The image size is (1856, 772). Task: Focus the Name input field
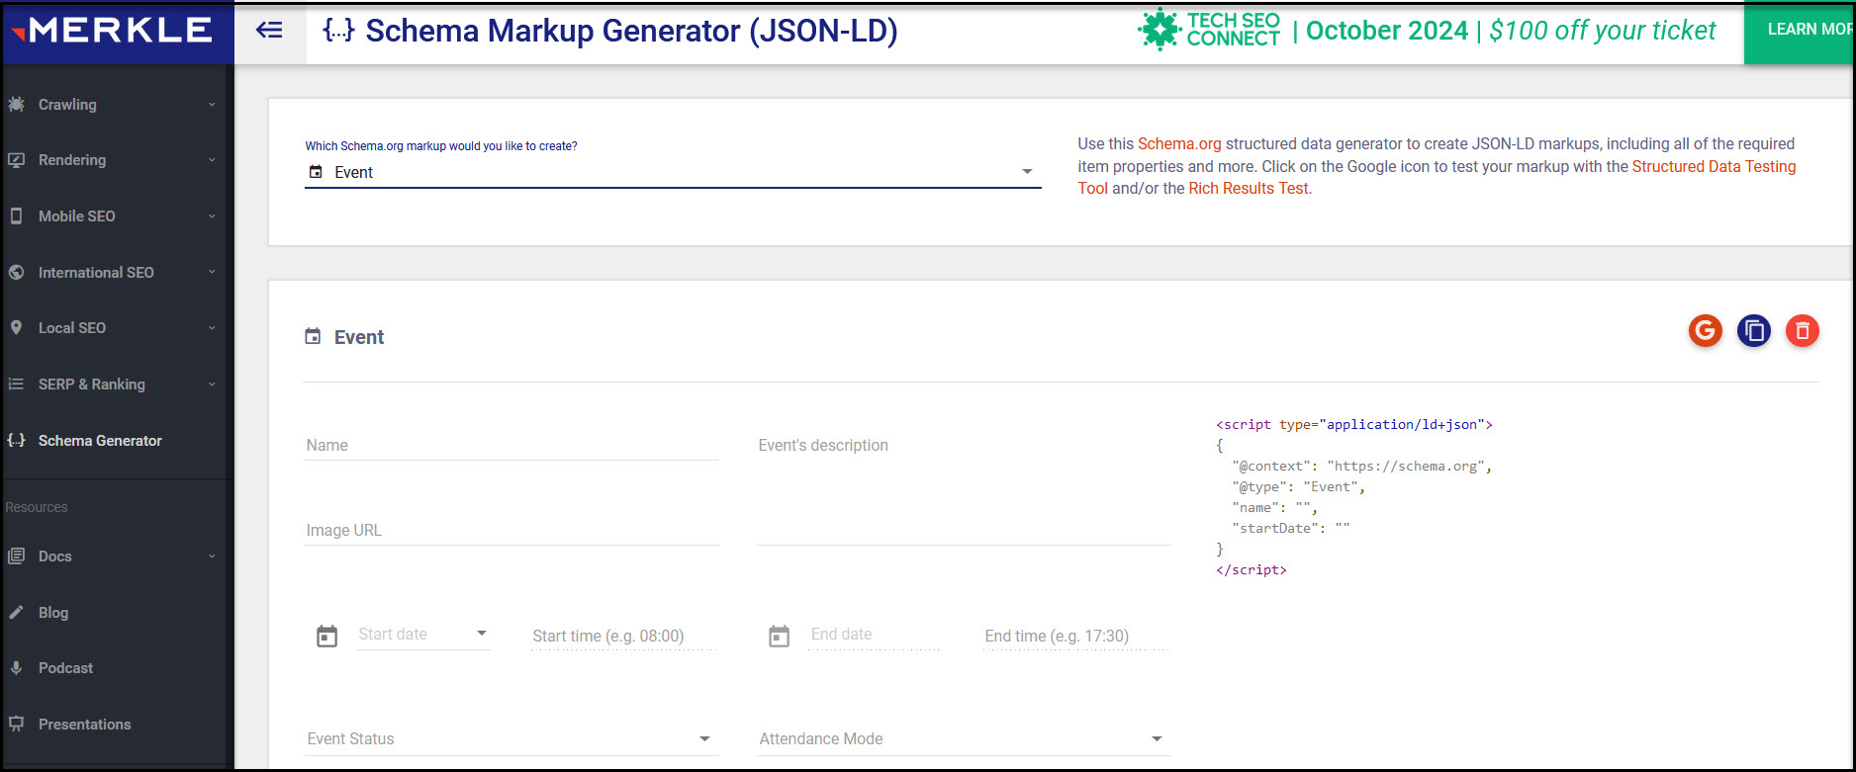pyautogui.click(x=511, y=445)
